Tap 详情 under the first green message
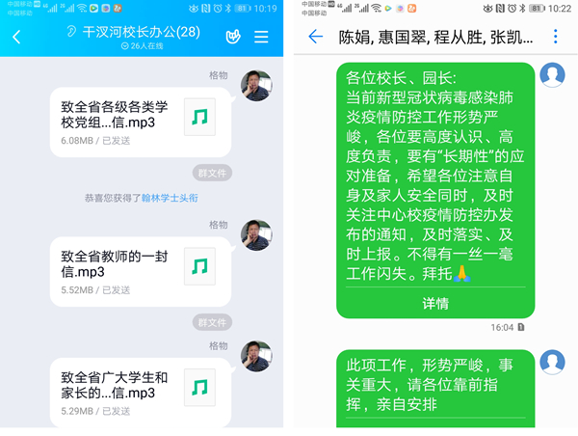 [435, 304]
